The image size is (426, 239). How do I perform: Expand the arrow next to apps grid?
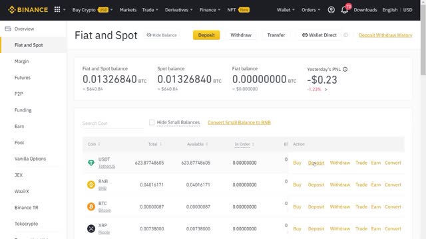[x=65, y=10]
